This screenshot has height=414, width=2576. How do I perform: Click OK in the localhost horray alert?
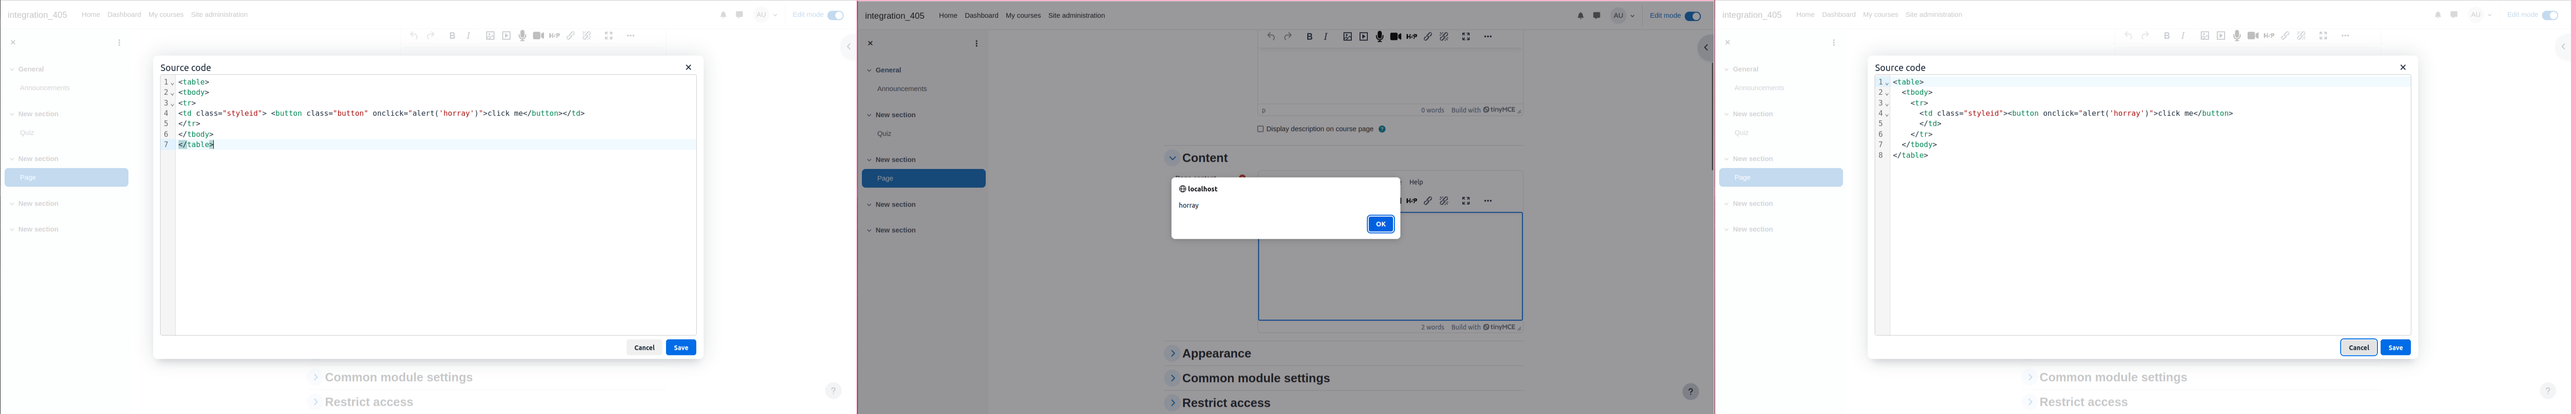pyautogui.click(x=1380, y=224)
